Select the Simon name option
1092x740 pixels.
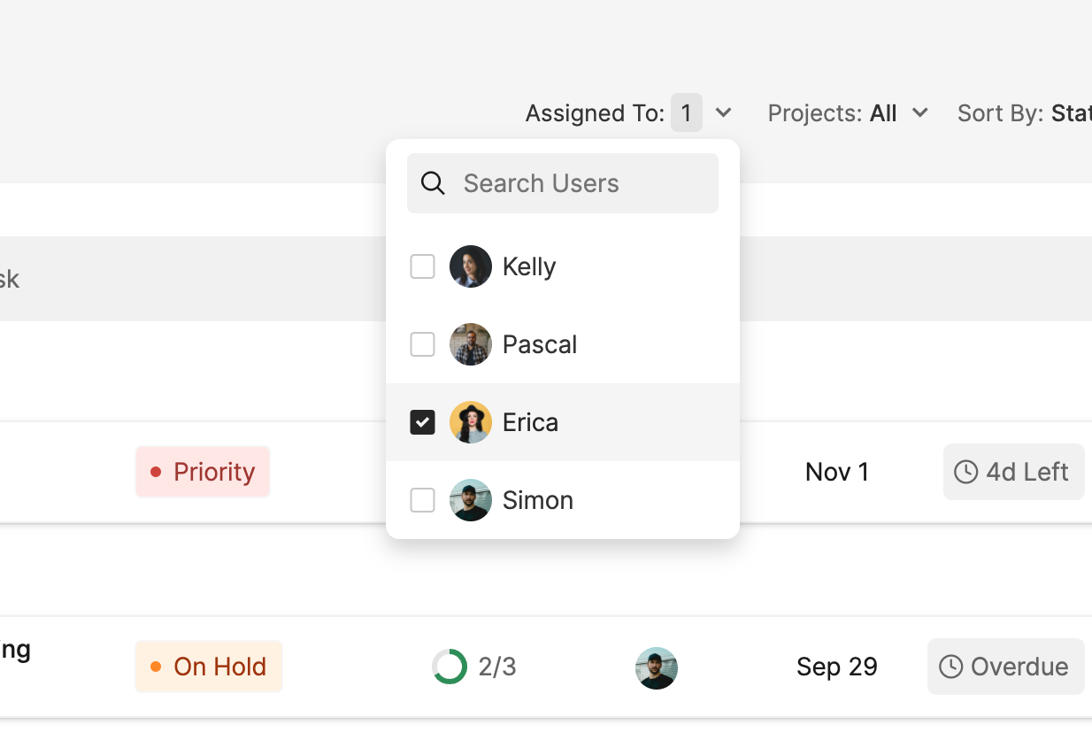point(538,500)
